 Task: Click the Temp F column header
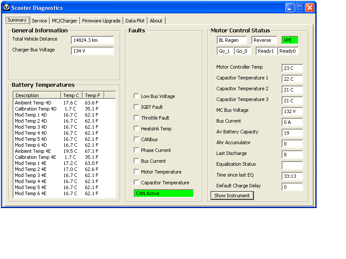(93, 95)
